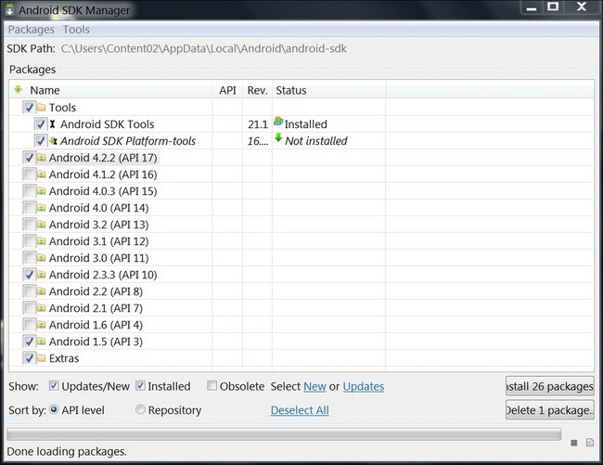Click the Android SDK Platform-tools icon
Viewport: 603px width, 465px height.
(53, 141)
